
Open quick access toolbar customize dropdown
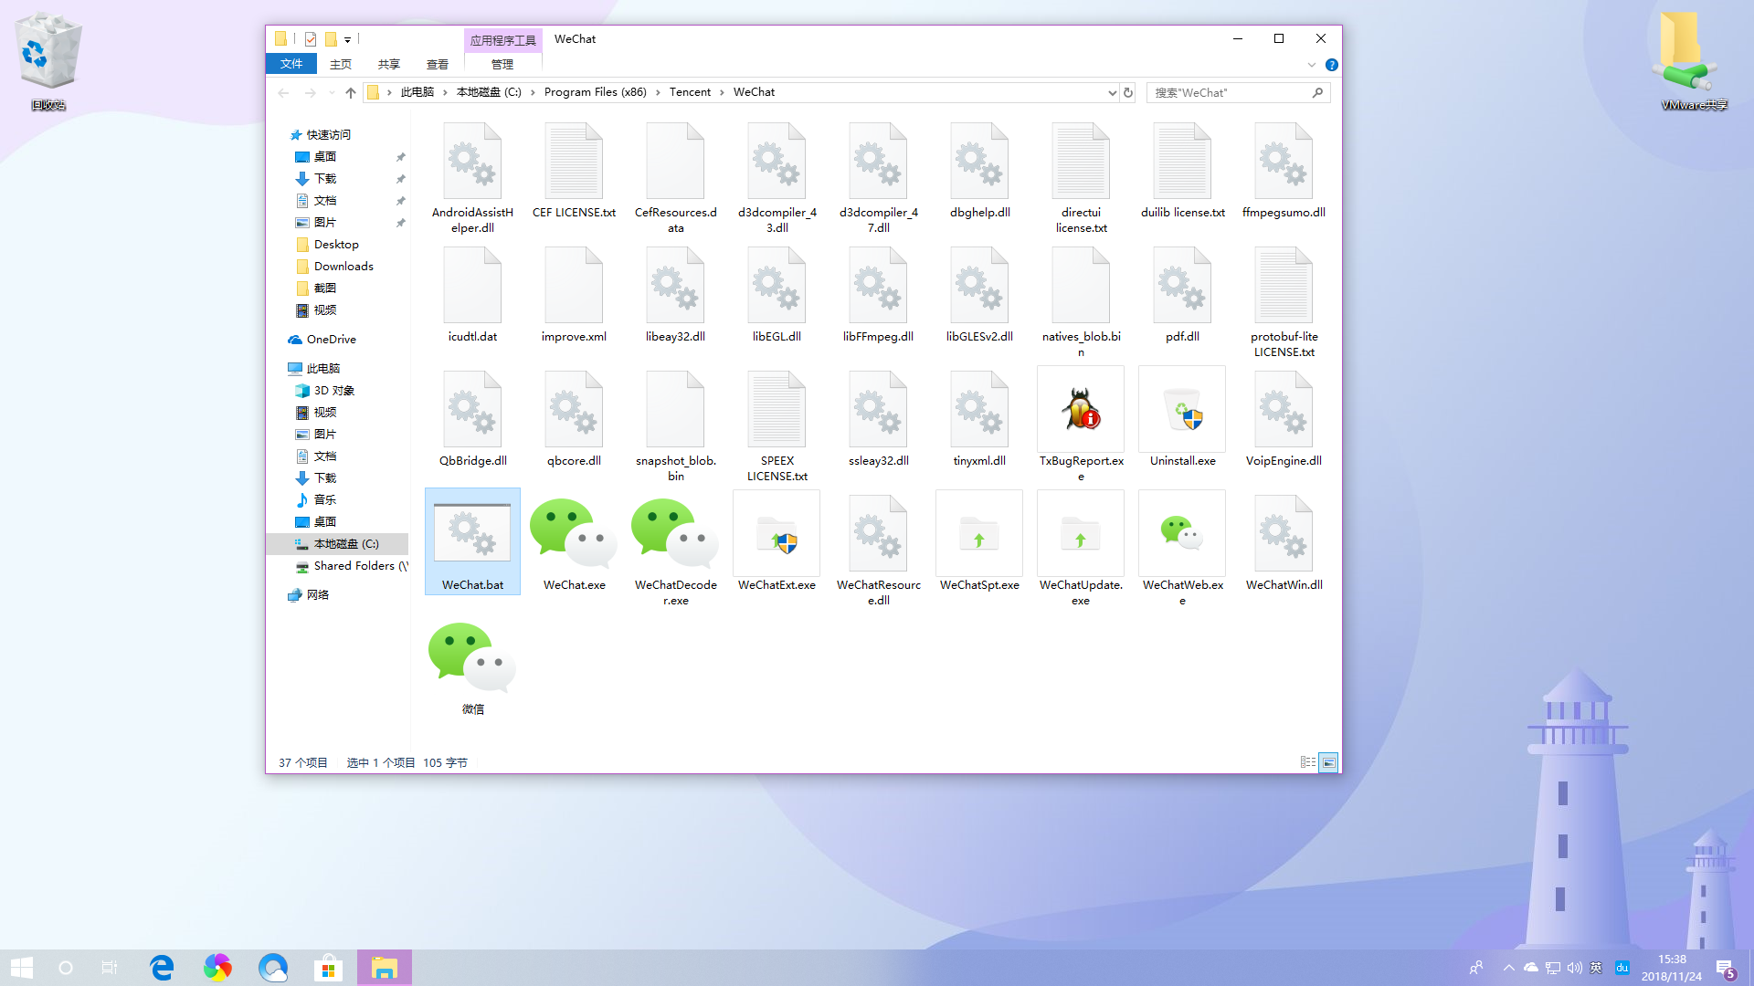(348, 40)
